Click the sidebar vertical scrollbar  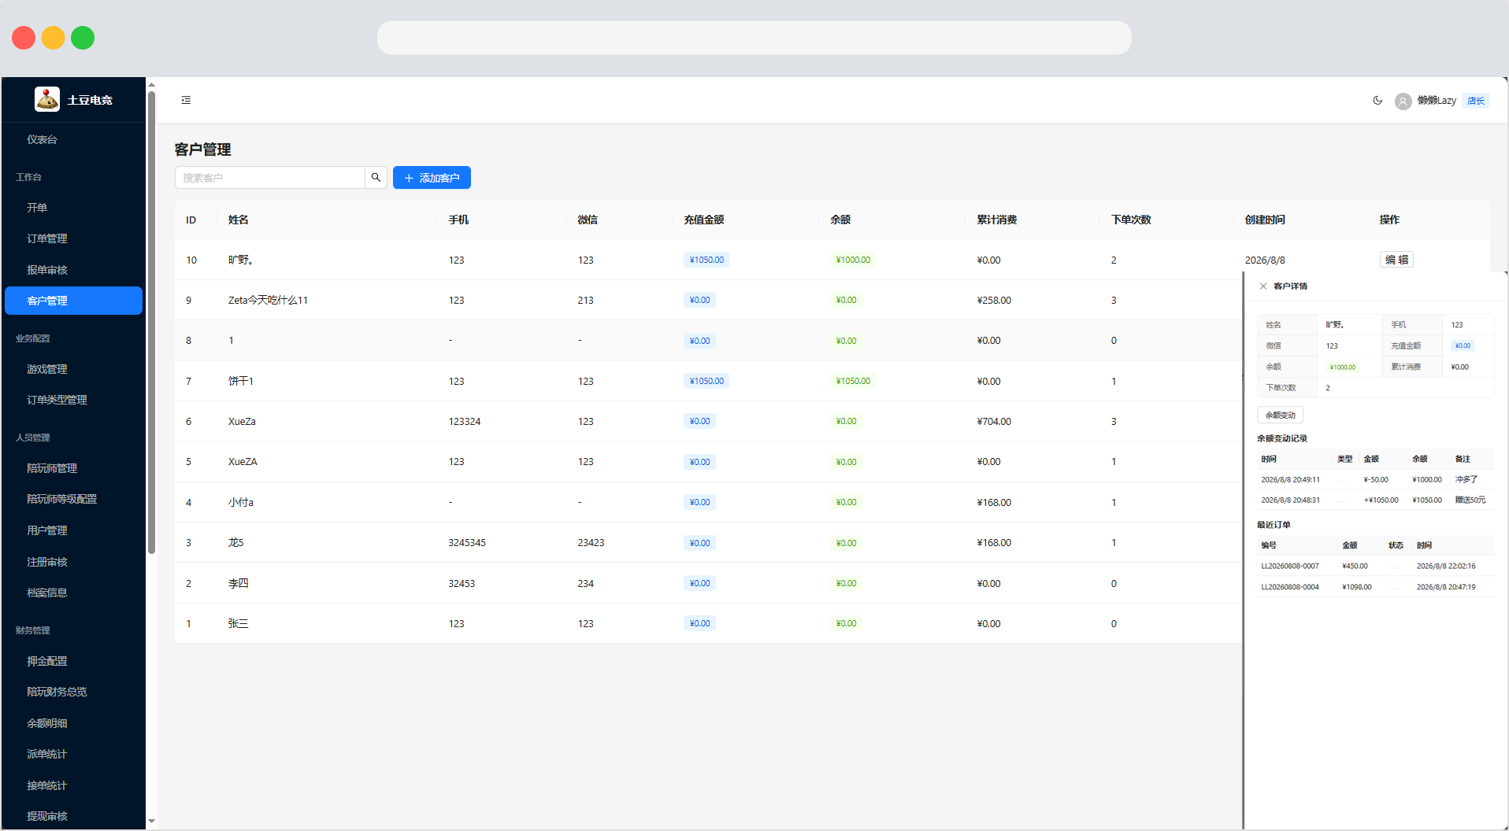pos(151,323)
